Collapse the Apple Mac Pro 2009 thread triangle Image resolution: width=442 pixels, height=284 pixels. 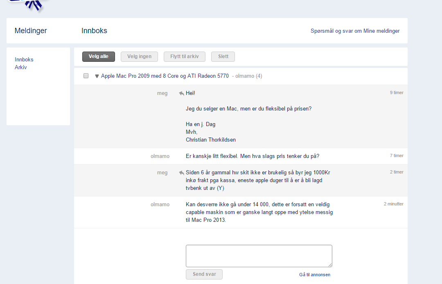(97, 76)
